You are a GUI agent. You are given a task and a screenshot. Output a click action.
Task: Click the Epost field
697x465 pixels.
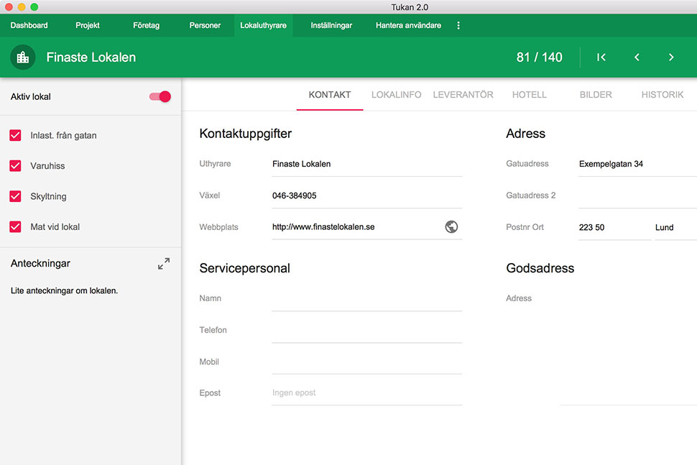tap(367, 393)
